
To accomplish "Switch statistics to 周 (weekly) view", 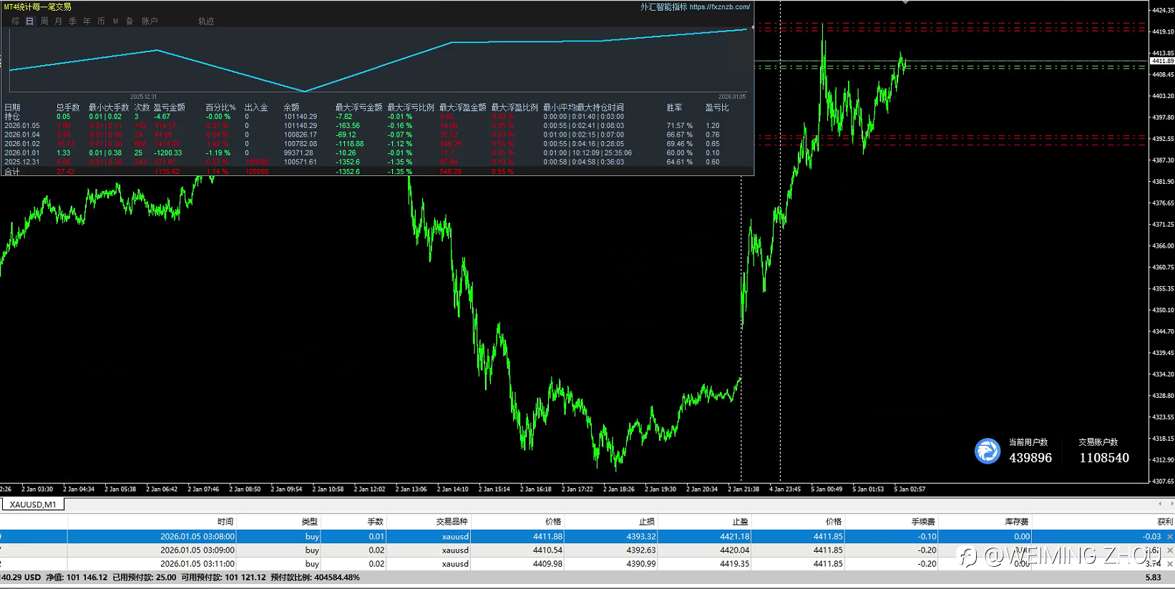I will pos(44,21).
